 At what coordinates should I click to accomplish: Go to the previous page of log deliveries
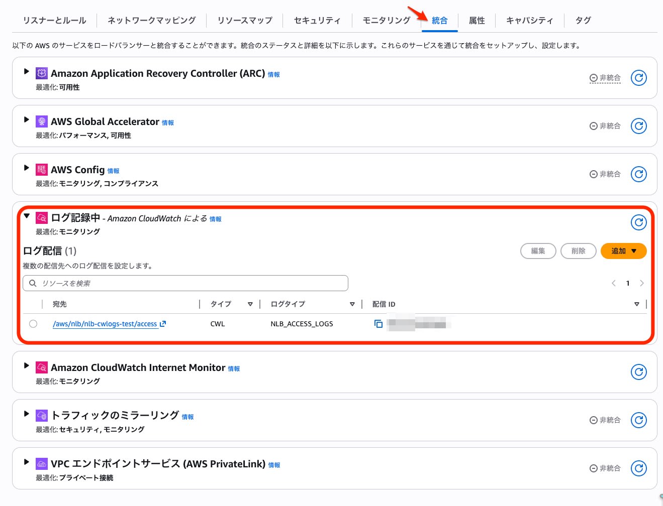pyautogui.click(x=614, y=283)
